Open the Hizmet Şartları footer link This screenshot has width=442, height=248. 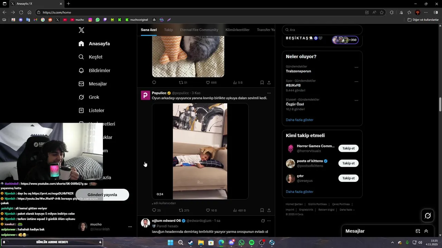point(294,204)
